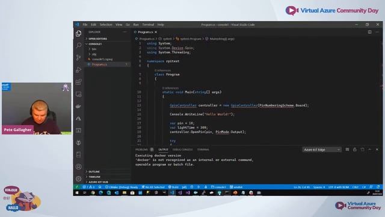Click the CMake Build button
Viewport: 385px width, 217px height.
[173, 187]
